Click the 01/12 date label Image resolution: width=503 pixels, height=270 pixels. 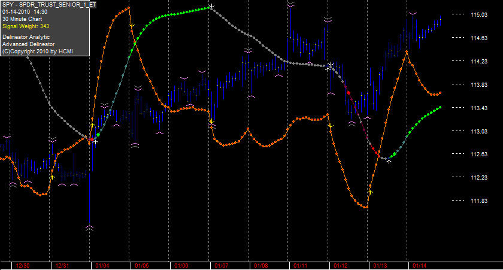coord(340,266)
